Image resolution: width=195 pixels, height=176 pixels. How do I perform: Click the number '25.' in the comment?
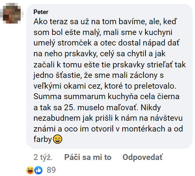pyautogui.click(x=69, y=107)
